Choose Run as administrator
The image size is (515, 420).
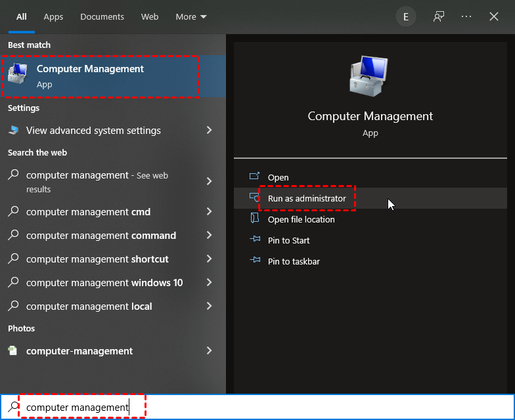370,198
